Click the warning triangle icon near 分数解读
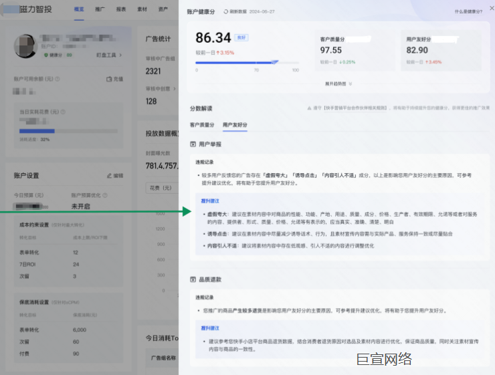The width and height of the screenshot is (495, 375). point(309,108)
